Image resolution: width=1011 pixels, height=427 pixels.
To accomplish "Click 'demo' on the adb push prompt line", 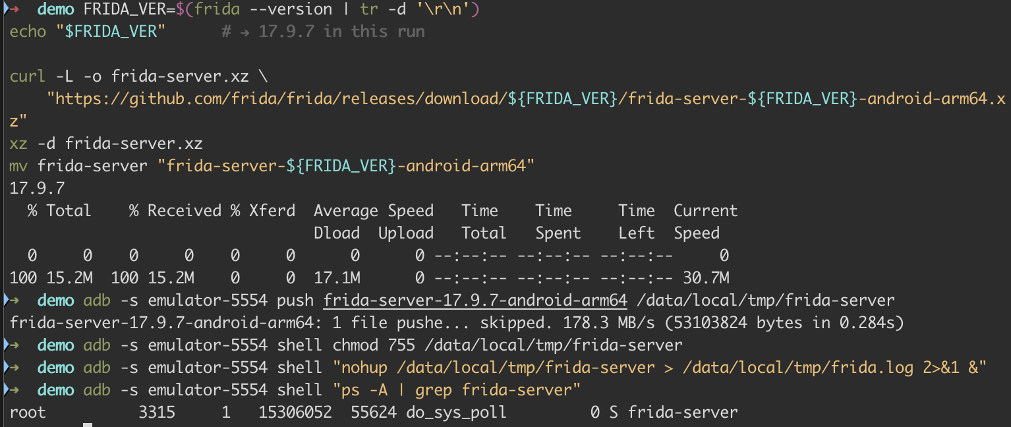I will [55, 300].
